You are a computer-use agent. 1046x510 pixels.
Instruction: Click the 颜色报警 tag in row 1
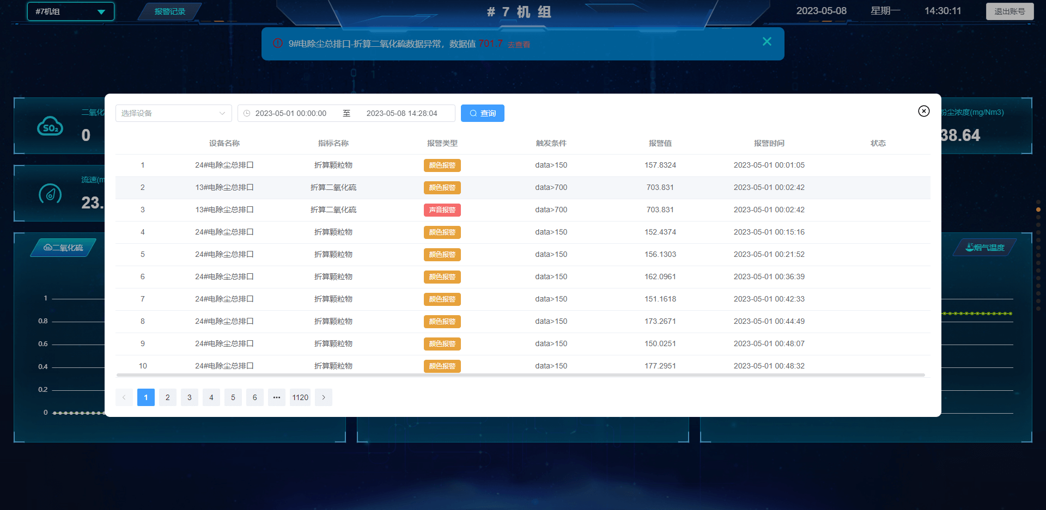point(442,165)
